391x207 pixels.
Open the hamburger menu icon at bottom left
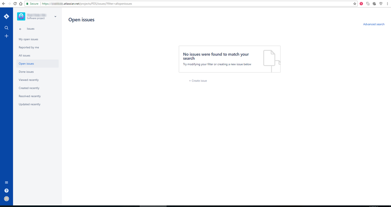[x=7, y=182]
